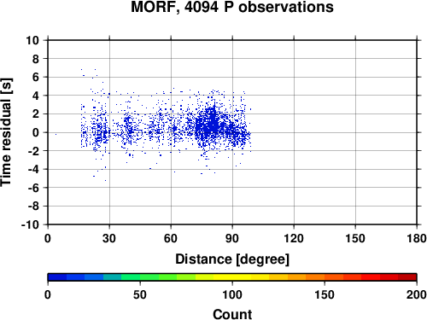The image size is (427, 320).
Task: Click distance axis tick label '120'
Action: pyautogui.click(x=294, y=238)
